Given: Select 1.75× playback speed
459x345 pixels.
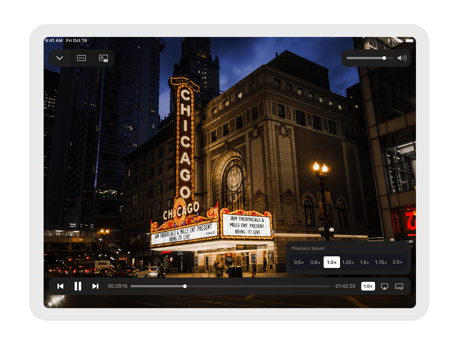Looking at the screenshot, I should click(381, 262).
